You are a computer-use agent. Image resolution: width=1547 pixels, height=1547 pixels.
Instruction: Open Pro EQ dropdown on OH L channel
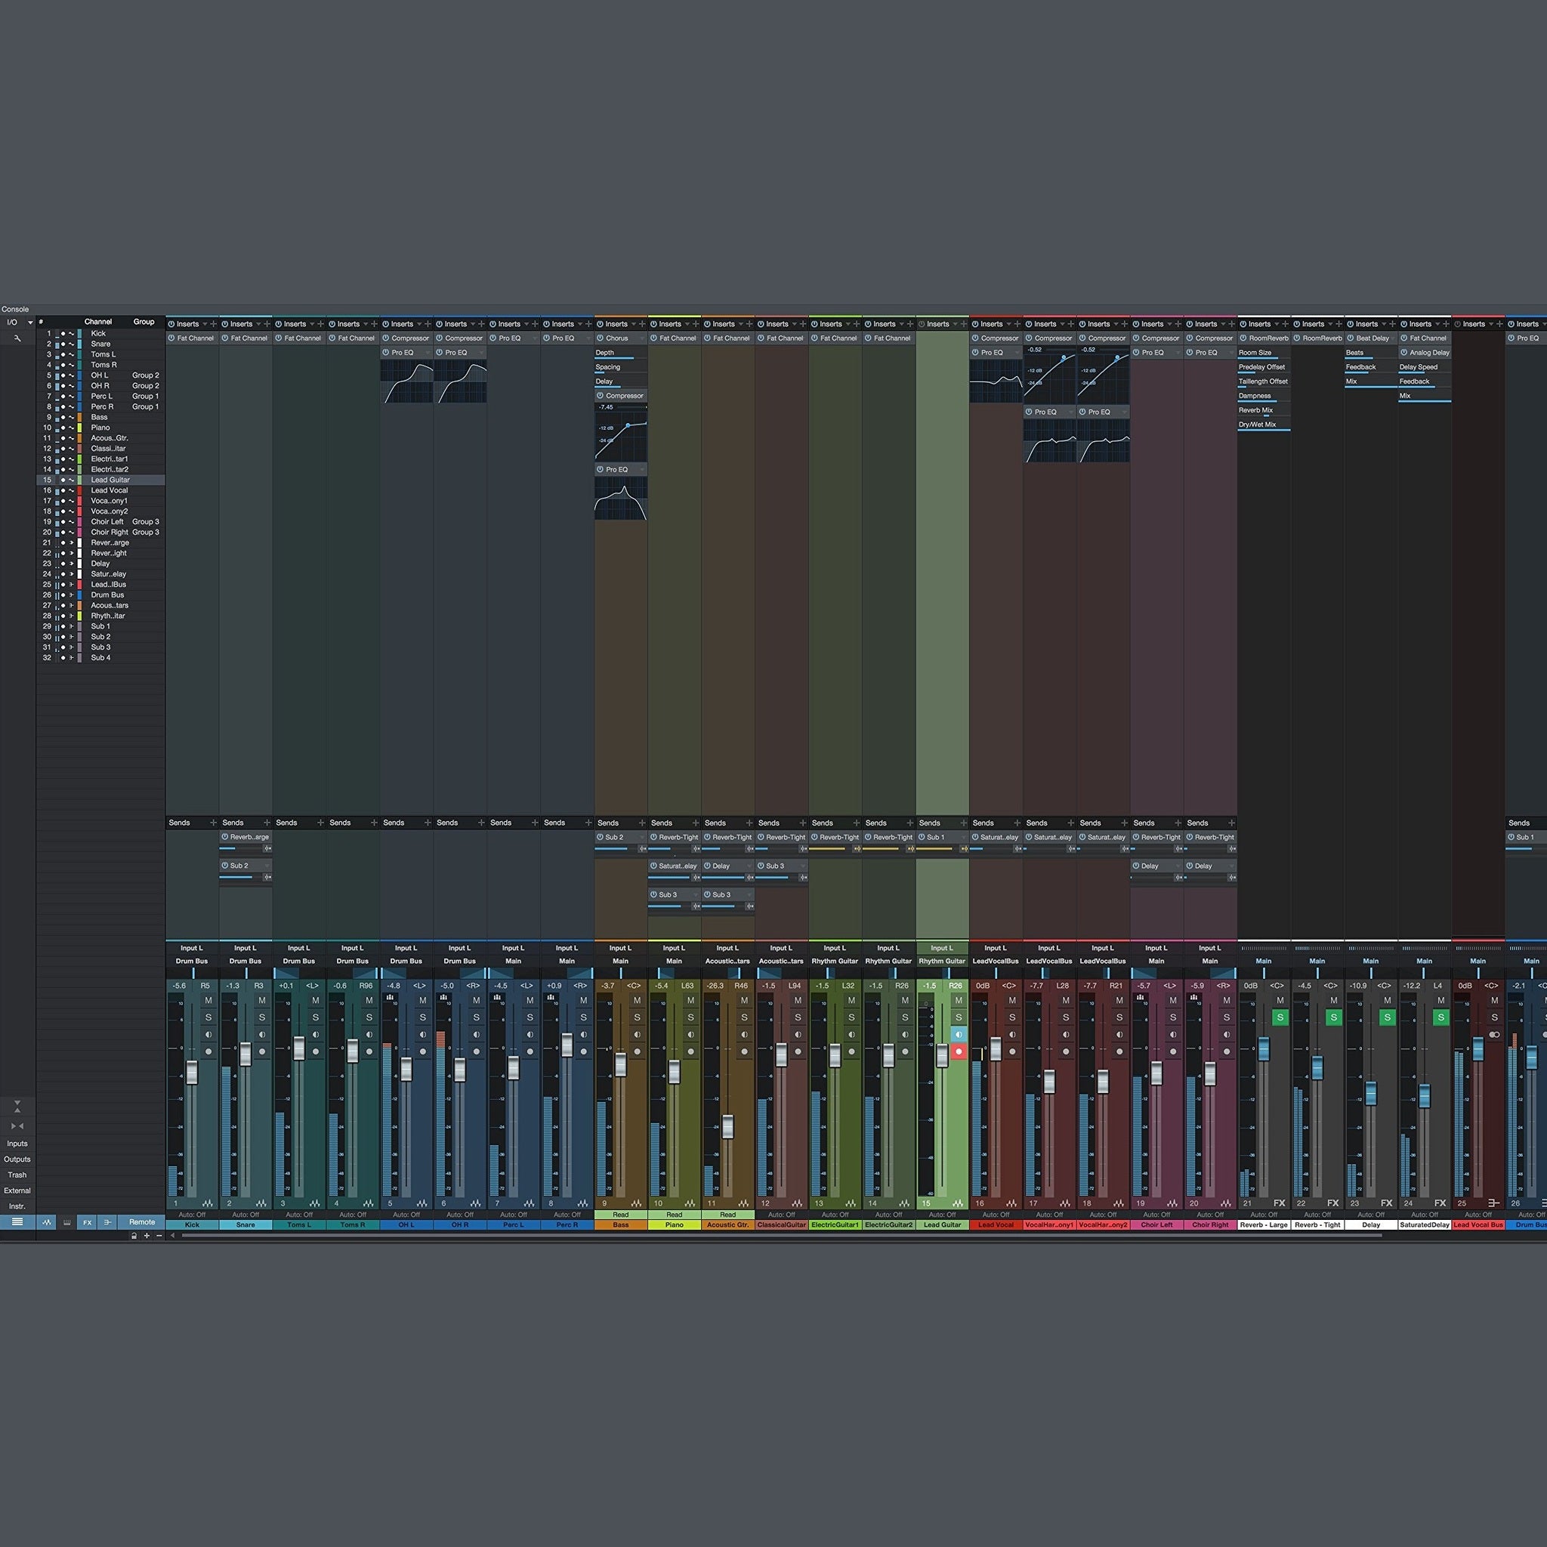pos(428,352)
